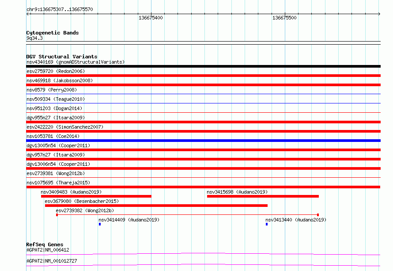Screen dimensions: 393x271
Task: Select the 9q34.3 band label
Action: (34, 38)
